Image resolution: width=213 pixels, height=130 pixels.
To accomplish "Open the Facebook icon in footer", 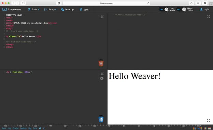I will pos(44,128).
